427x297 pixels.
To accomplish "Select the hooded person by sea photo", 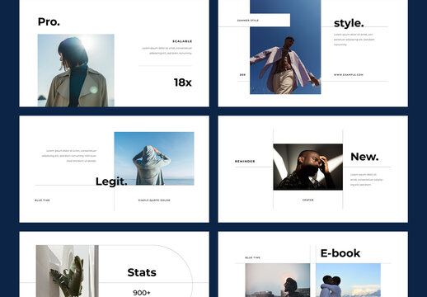I will (x=154, y=158).
